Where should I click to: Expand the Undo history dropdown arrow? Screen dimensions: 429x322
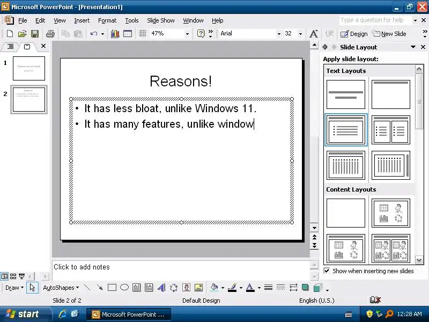point(102,34)
